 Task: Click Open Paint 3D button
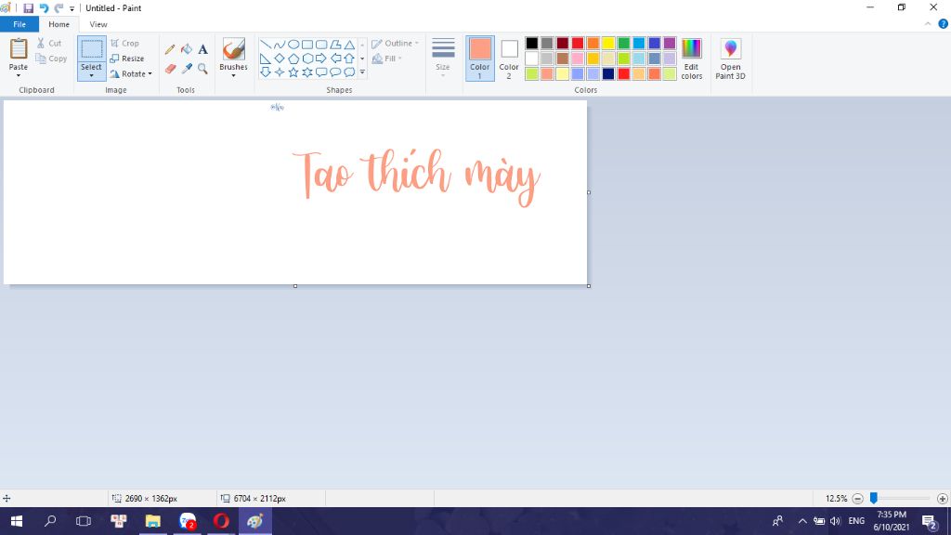[x=730, y=59]
